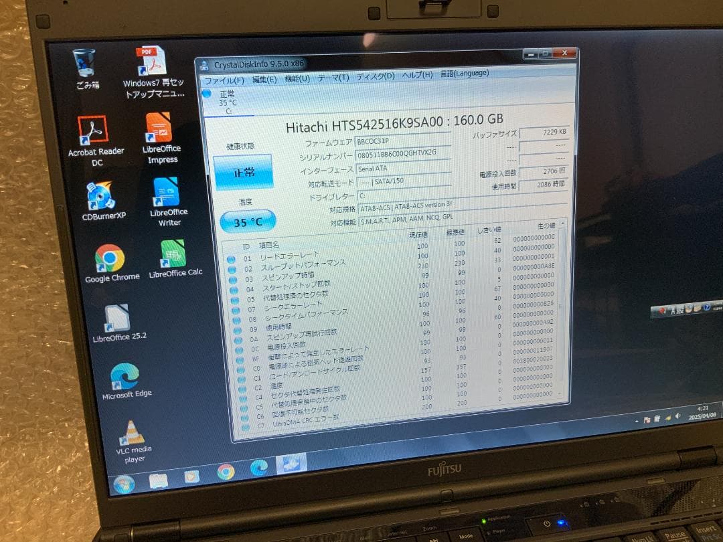Viewport: 723px width, 542px height.
Task: Open the 機能(U) menu
Action: 298,77
